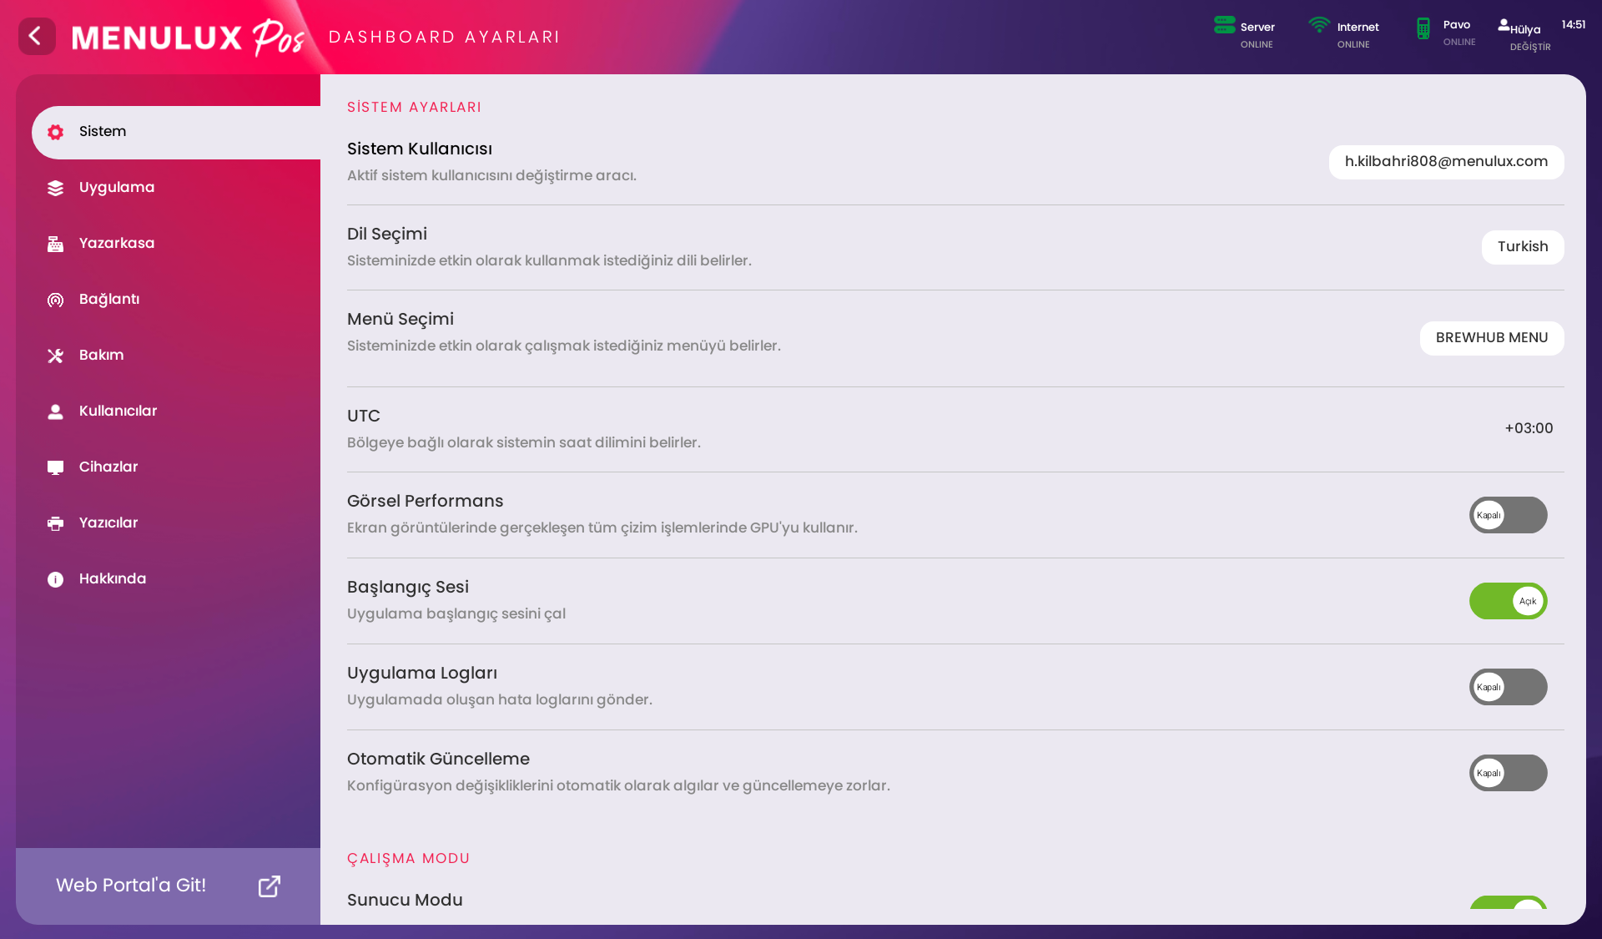Open the Turkish language selector

(1523, 247)
